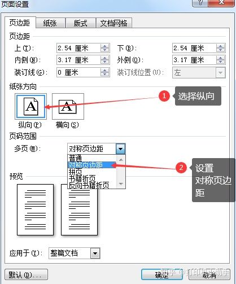Switch to the 版式 tab

pyautogui.click(x=81, y=23)
